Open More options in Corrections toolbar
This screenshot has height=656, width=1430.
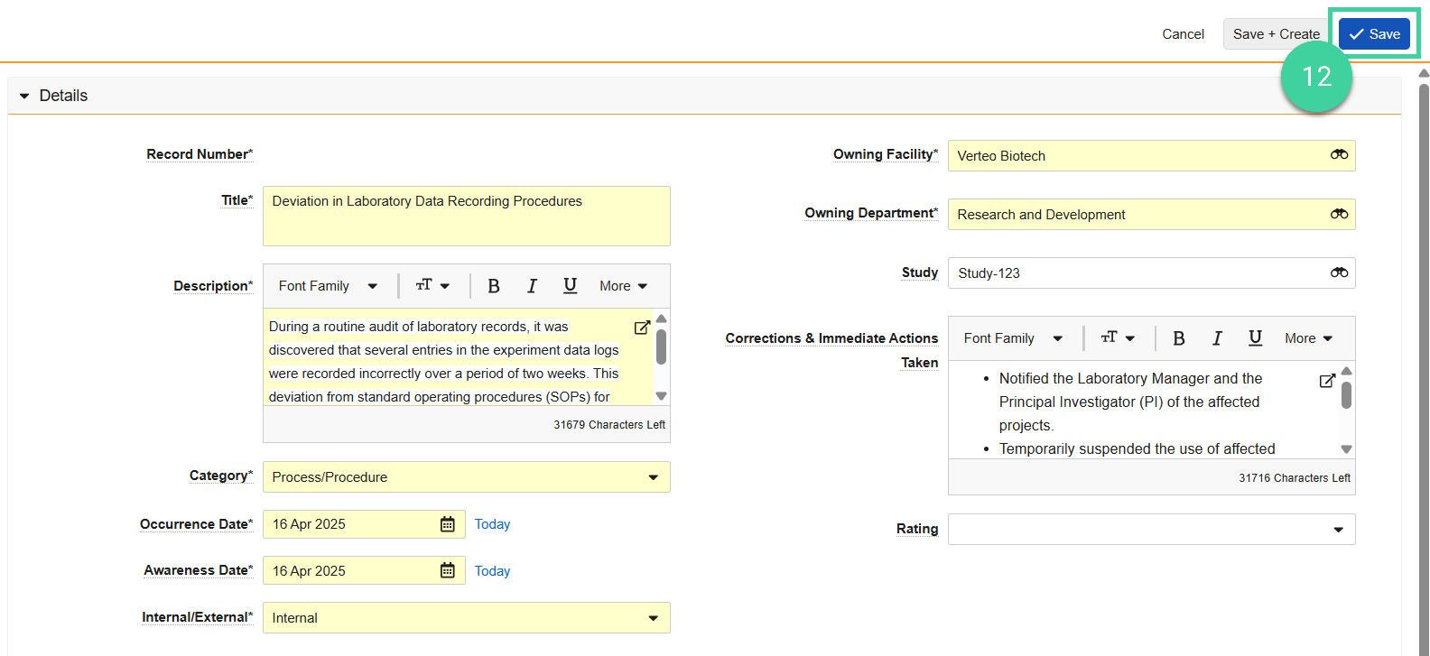pos(1308,338)
